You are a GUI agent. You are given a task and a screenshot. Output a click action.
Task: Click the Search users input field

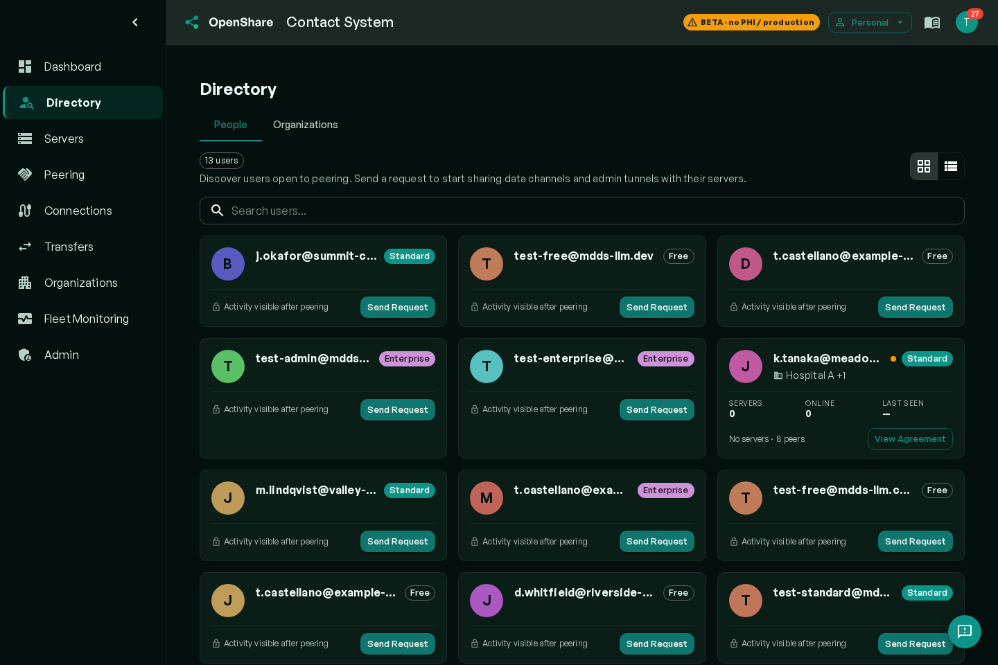click(582, 211)
